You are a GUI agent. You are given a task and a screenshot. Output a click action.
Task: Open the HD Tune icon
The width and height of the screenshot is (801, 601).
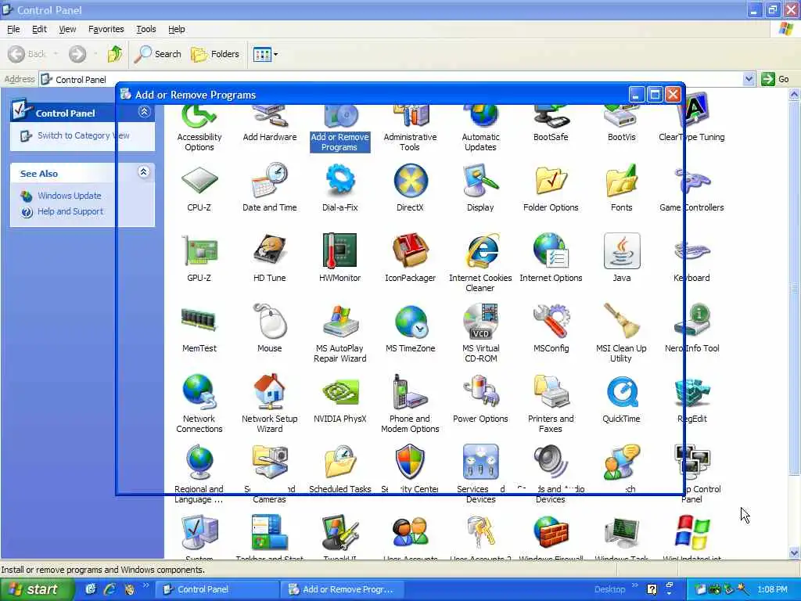click(270, 251)
